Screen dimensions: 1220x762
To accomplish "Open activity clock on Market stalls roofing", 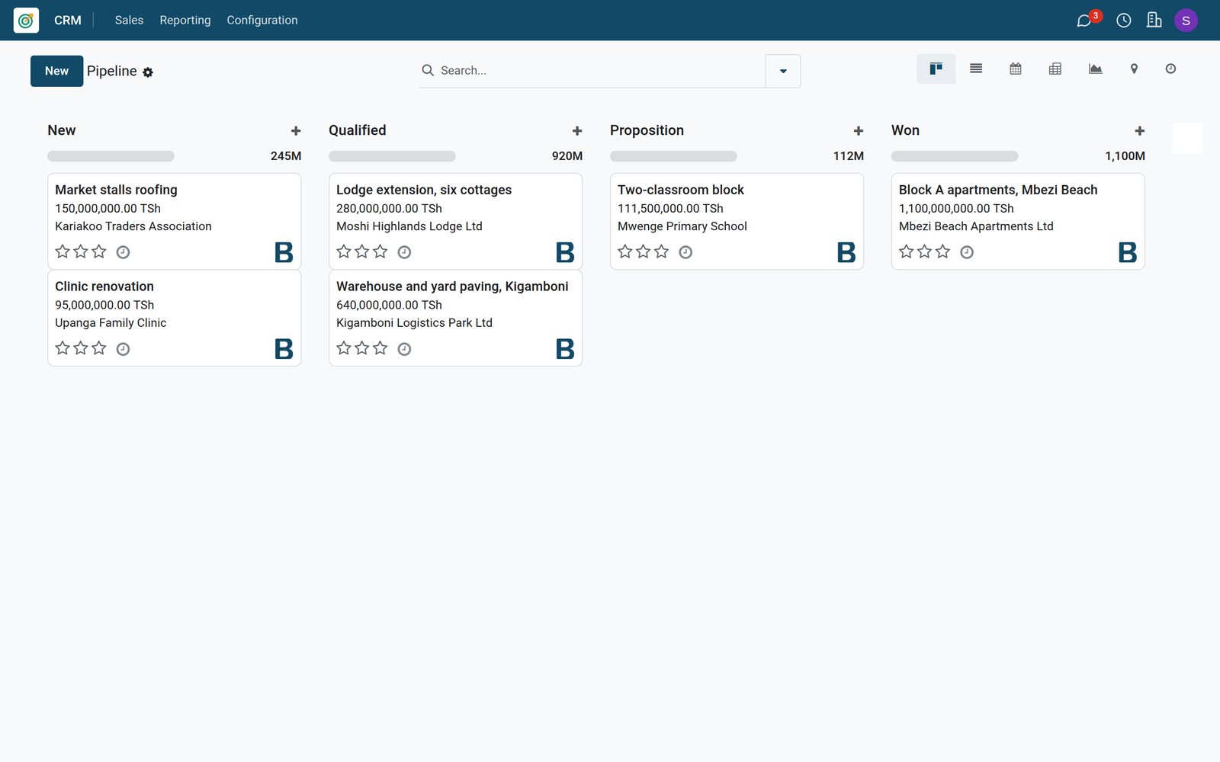I will [123, 252].
